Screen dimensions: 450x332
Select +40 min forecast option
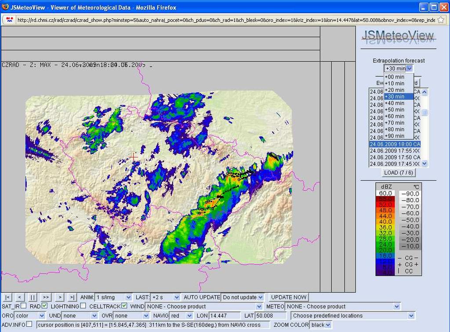click(x=399, y=103)
